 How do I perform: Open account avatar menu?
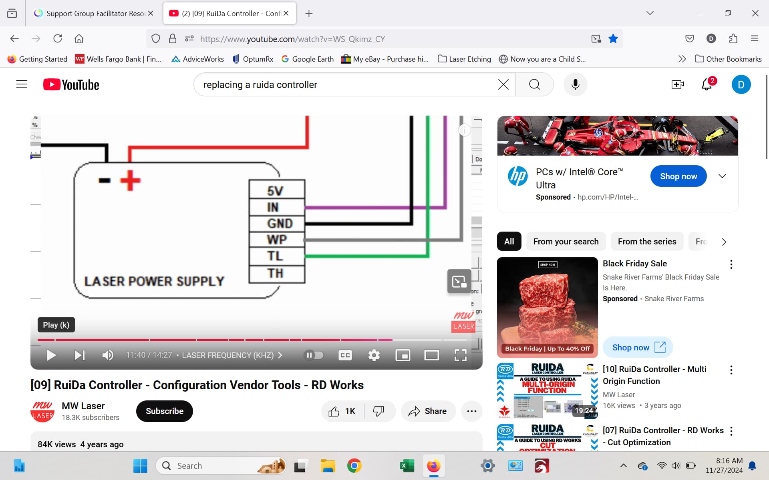741,84
